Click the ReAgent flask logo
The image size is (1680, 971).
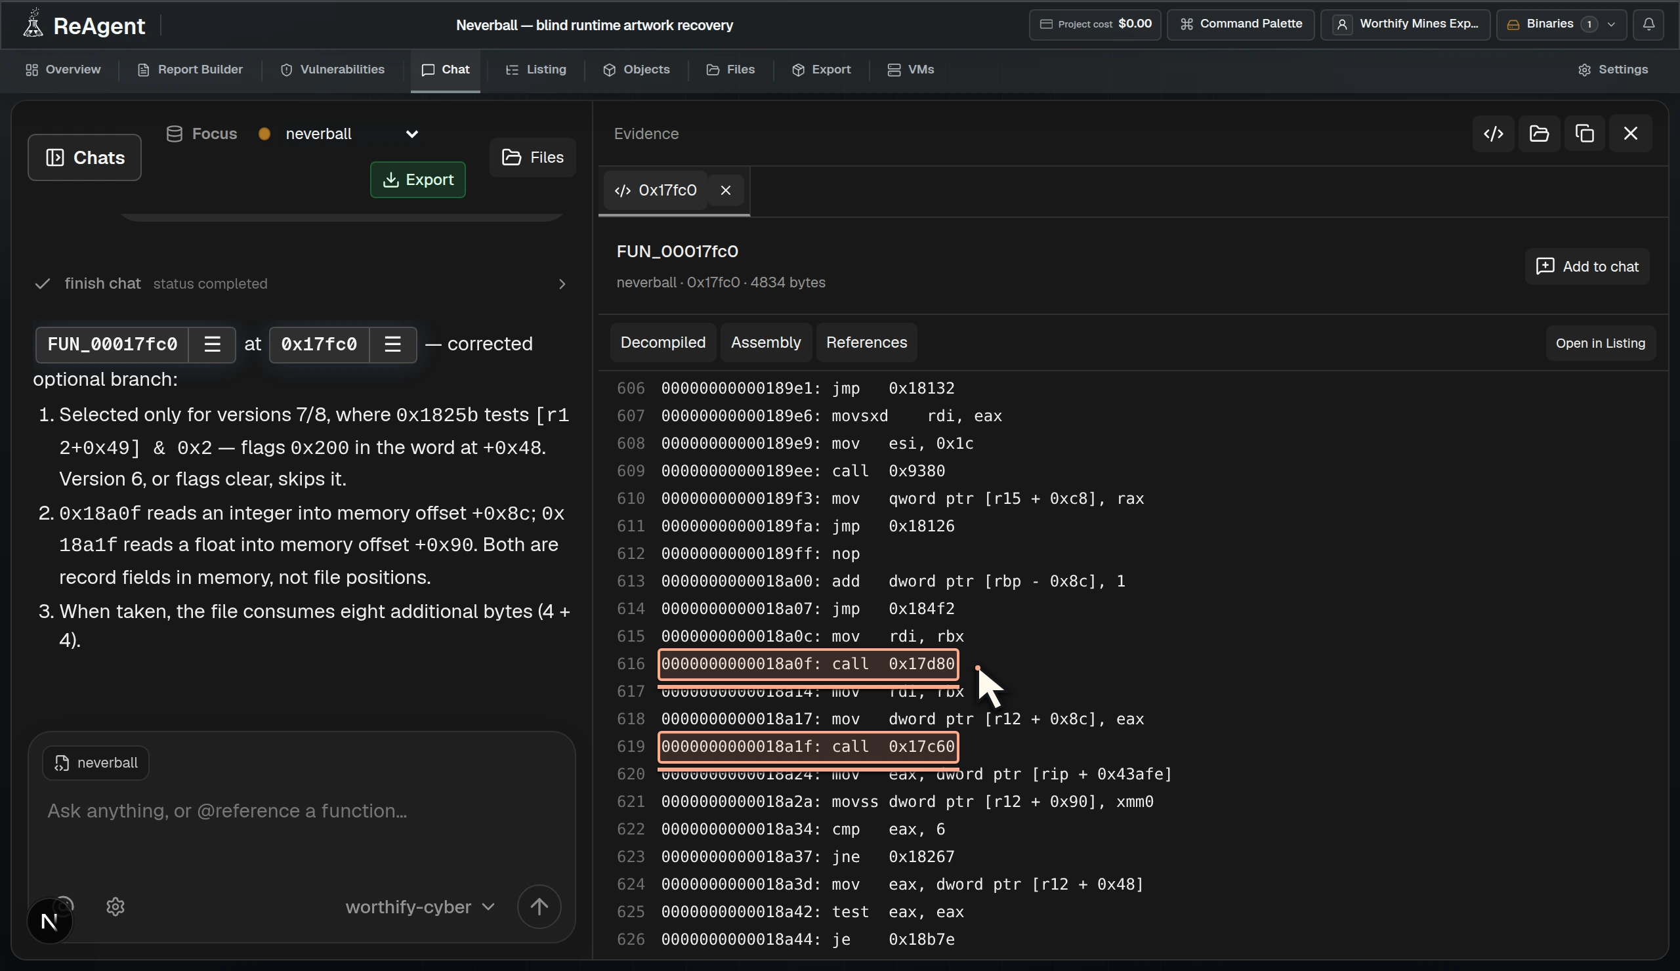pos(33,24)
